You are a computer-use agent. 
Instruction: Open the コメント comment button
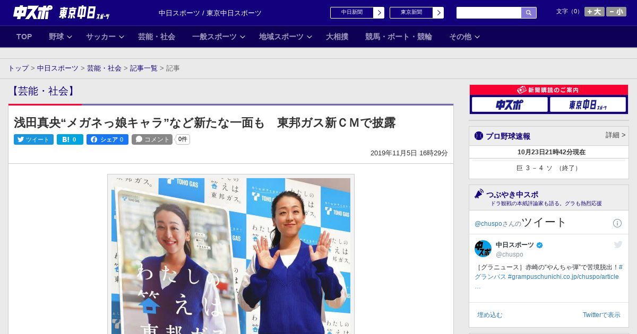point(152,139)
